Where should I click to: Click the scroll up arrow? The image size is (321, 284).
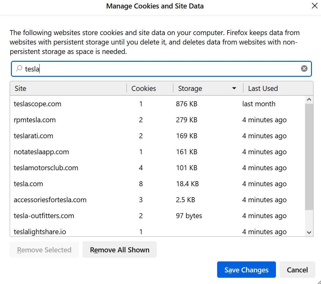click(309, 100)
